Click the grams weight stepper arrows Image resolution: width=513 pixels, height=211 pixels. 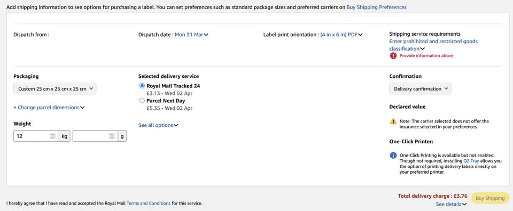[112, 136]
